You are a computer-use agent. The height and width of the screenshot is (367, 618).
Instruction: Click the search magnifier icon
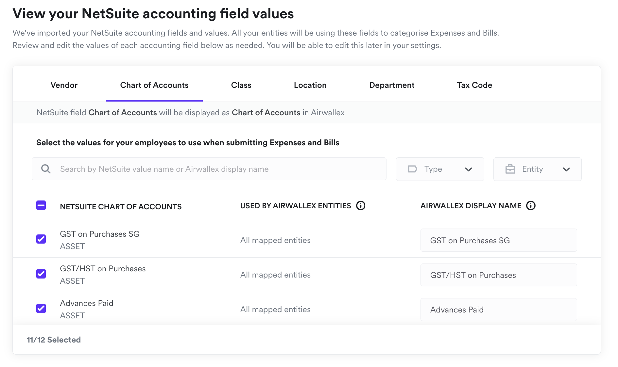tap(46, 169)
